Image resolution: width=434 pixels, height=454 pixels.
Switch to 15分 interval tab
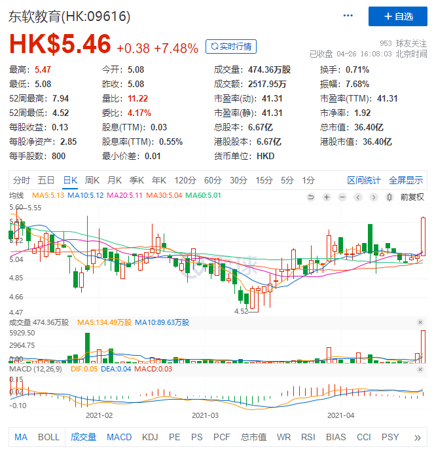tap(264, 180)
